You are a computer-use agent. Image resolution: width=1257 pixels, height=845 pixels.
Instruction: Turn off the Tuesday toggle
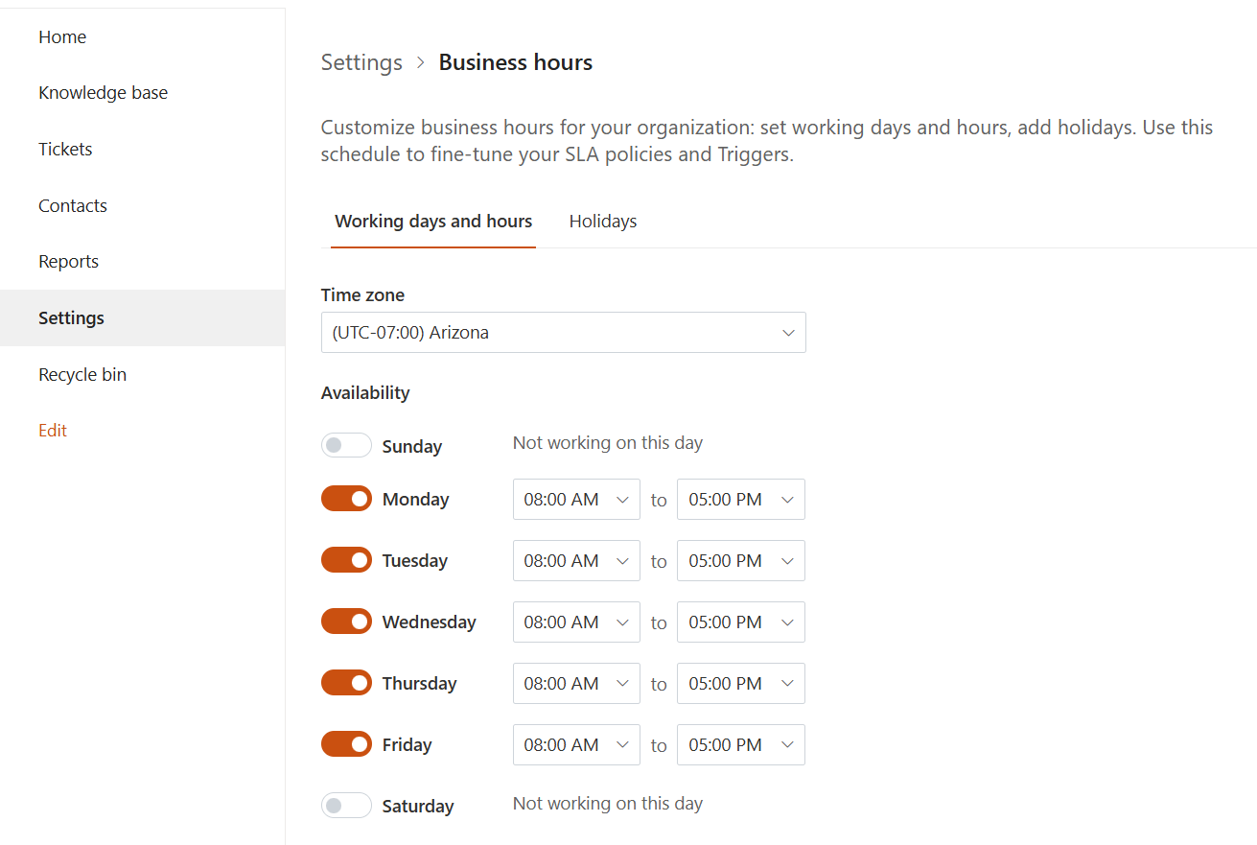[346, 560]
